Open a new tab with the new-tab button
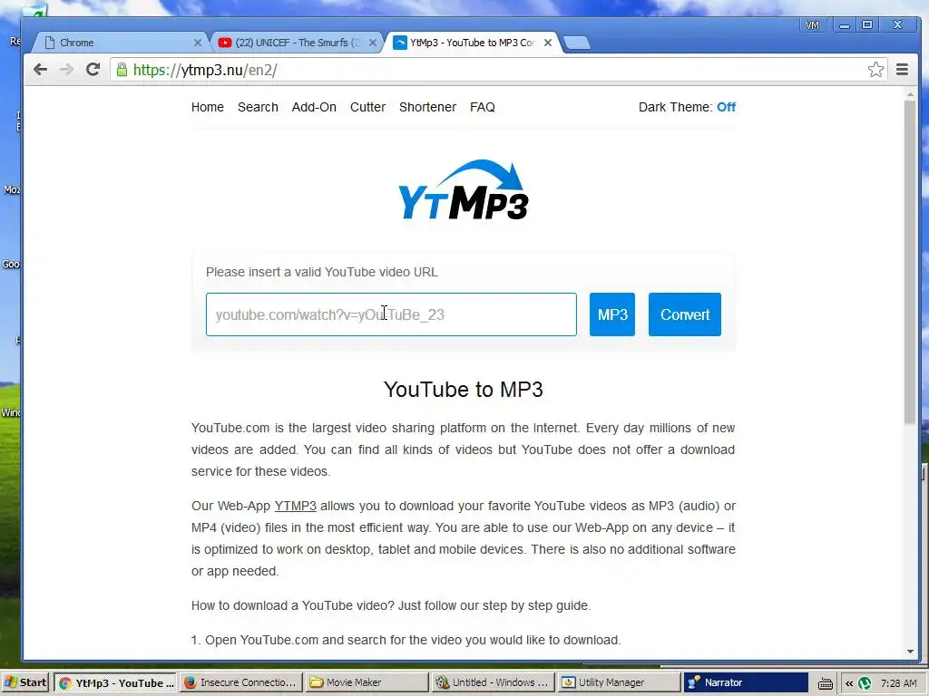The image size is (929, 696). (576, 43)
